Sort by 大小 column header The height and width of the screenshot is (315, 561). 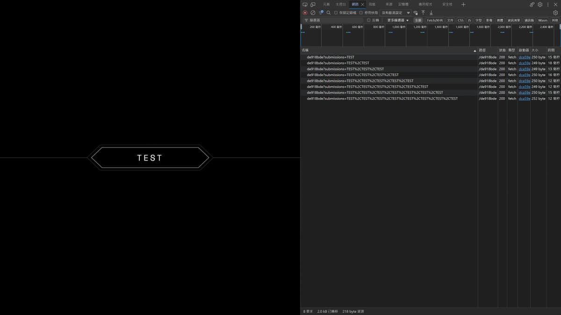click(x=539, y=50)
